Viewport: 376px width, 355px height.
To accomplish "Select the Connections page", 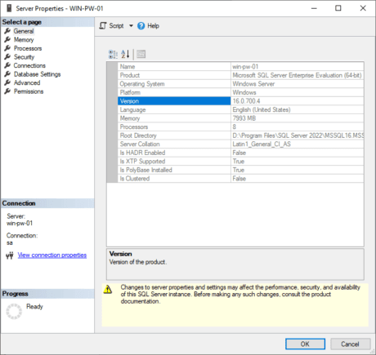I will pos(29,65).
